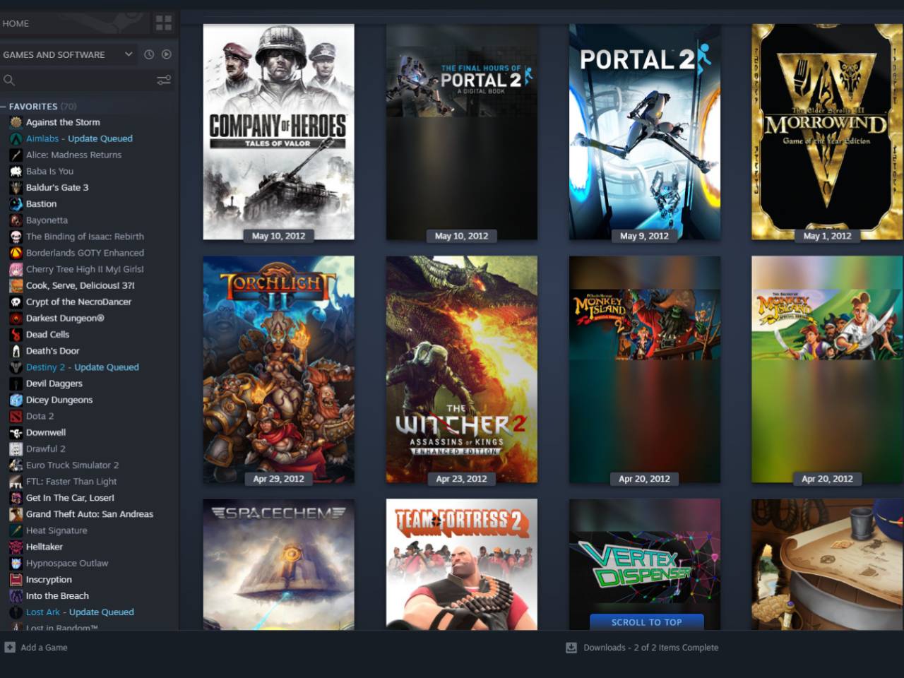The image size is (904, 678).
Task: Click Scroll To Top button
Action: pyautogui.click(x=647, y=622)
